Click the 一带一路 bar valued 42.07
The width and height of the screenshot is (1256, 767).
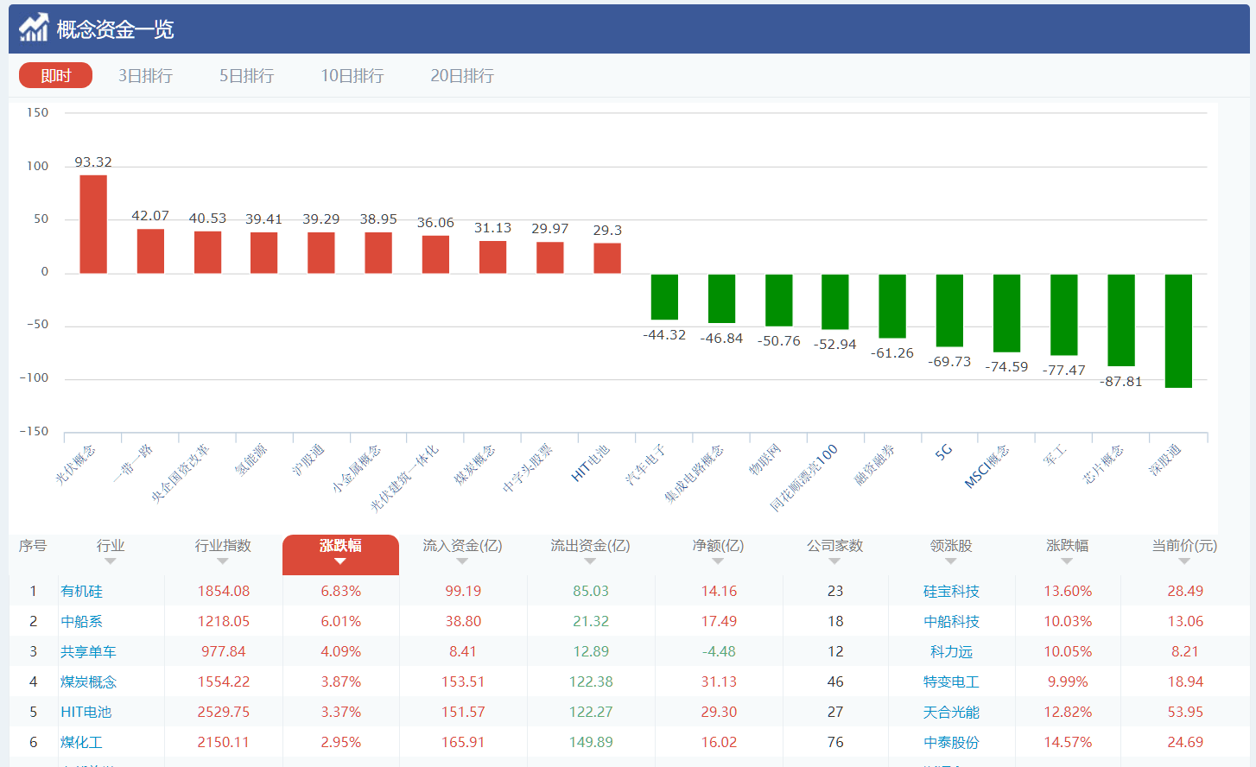(x=150, y=251)
